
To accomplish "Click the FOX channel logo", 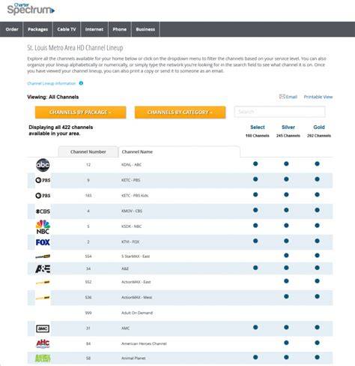I will coord(43,242).
